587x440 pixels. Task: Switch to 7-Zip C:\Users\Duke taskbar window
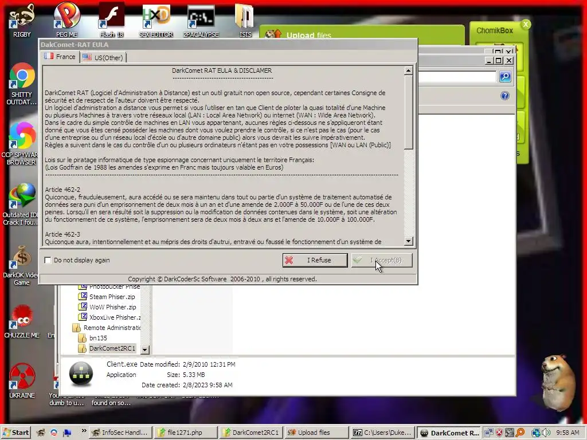(x=382, y=433)
